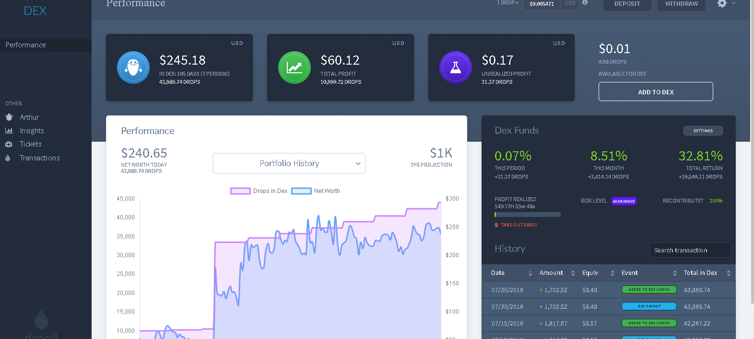This screenshot has width=754, height=339.
Task: Click green total profit chart icon
Action: [295, 68]
